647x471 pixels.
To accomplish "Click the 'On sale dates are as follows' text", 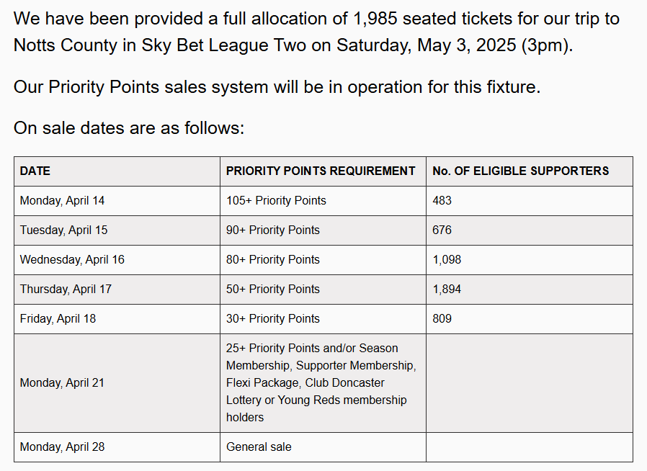I will (x=129, y=128).
